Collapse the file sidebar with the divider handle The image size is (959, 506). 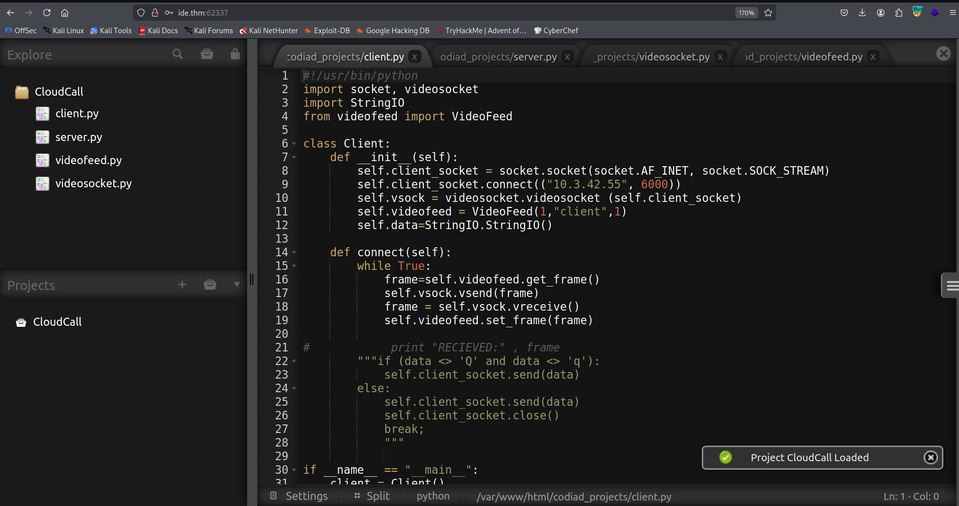pos(252,279)
